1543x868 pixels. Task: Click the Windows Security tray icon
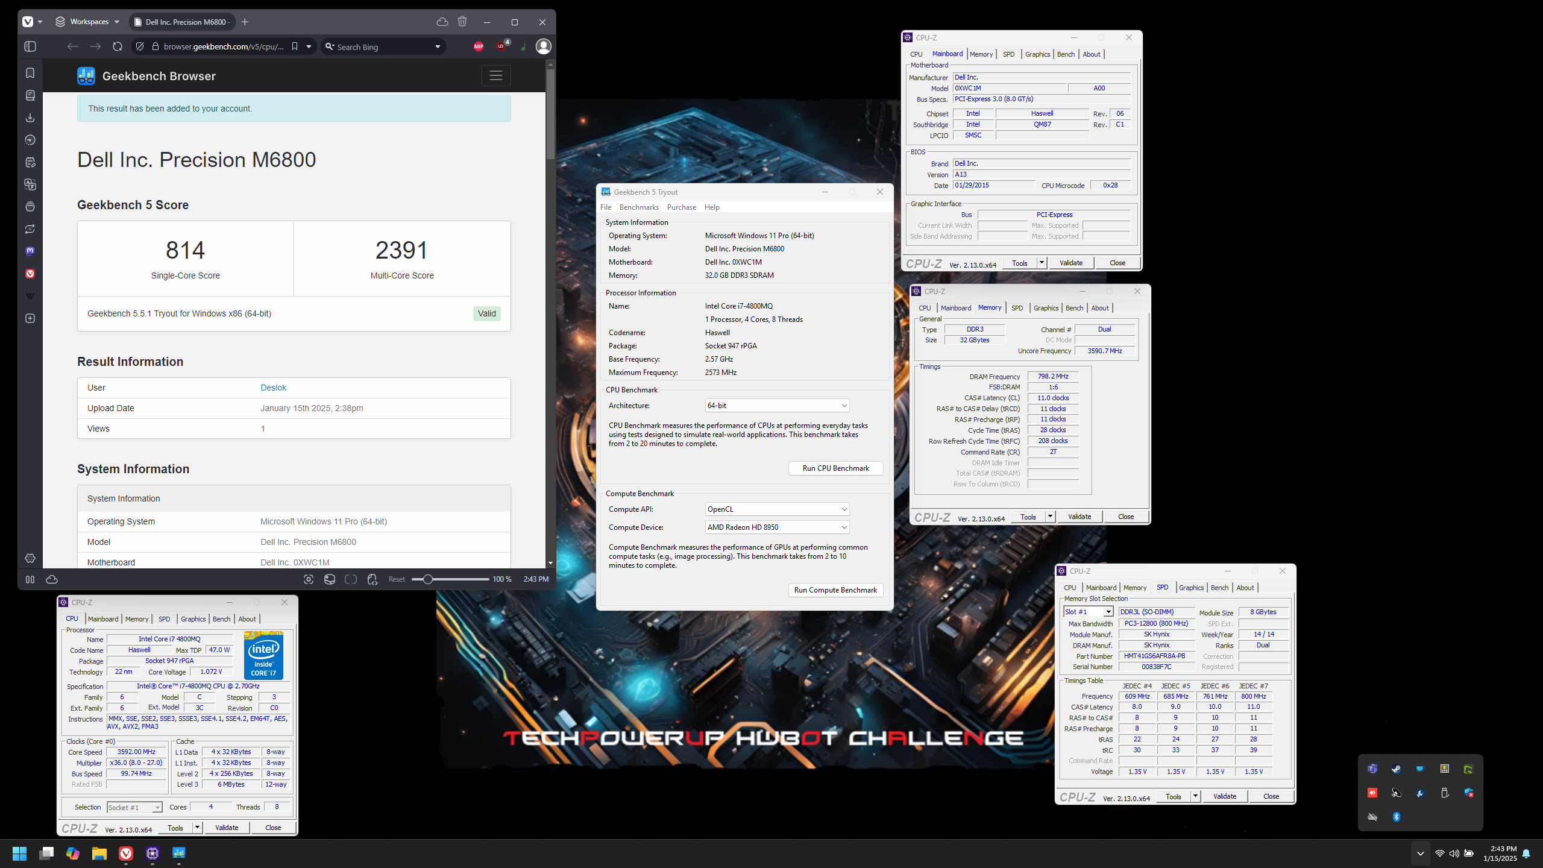point(1469,793)
